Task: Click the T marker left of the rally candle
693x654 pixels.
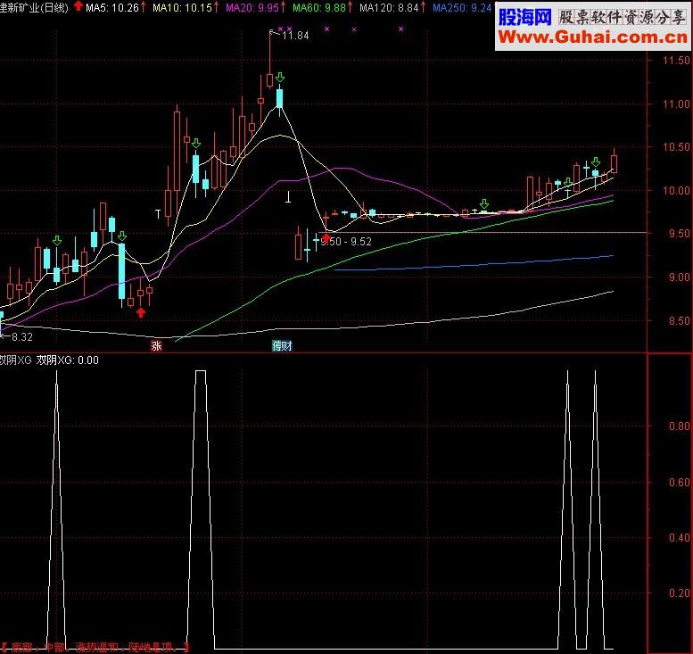Action: point(158,214)
